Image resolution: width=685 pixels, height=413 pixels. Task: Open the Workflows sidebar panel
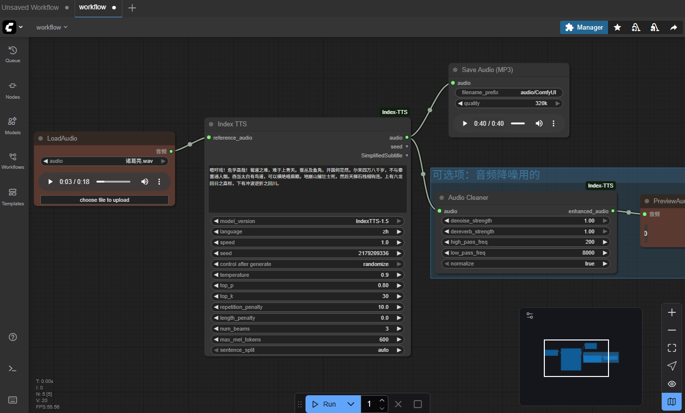[x=13, y=160]
